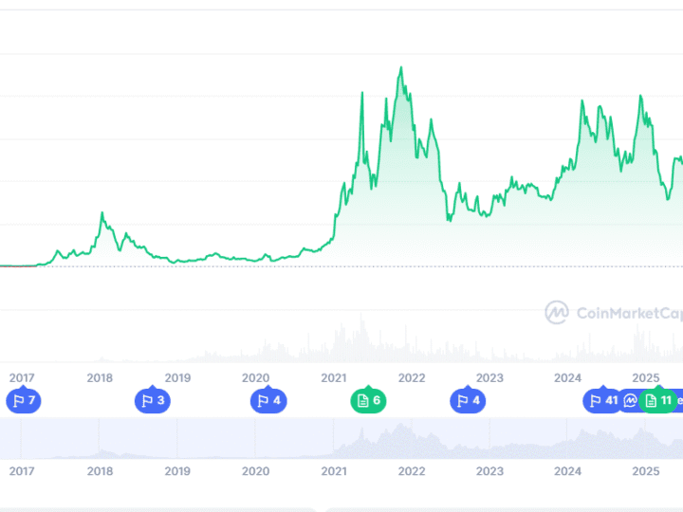Open the flag marker labeled 3
The image size is (683, 512).
pyautogui.click(x=152, y=400)
